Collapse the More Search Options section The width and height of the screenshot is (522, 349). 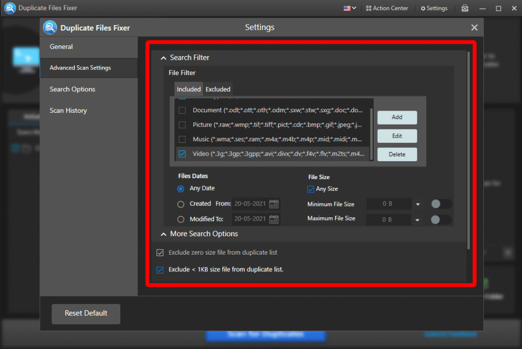[x=164, y=234]
